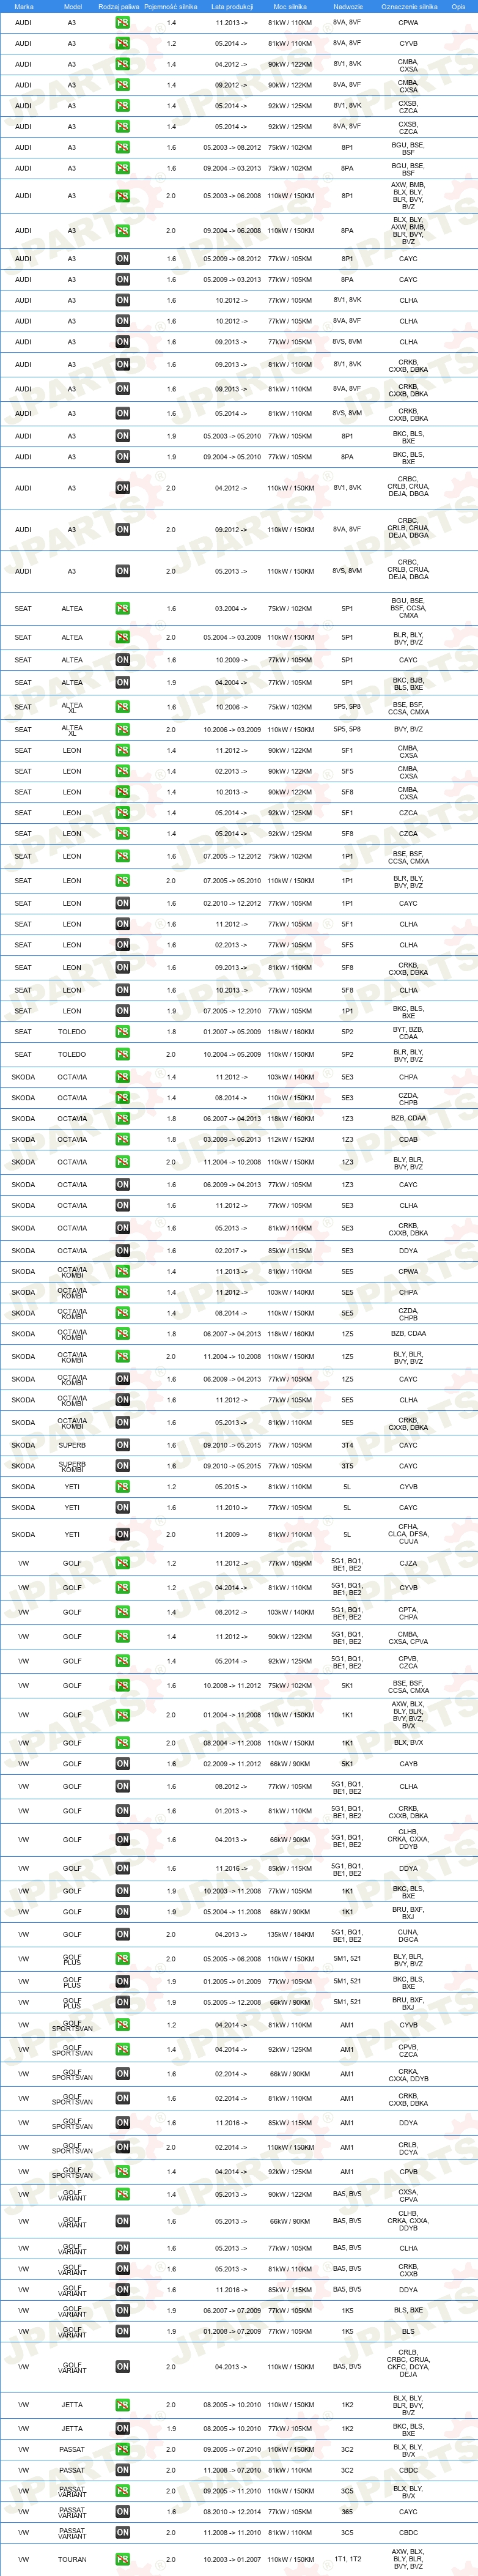Click the '1.8' capacity cell in the Toledo row

pyautogui.click(x=171, y=1032)
